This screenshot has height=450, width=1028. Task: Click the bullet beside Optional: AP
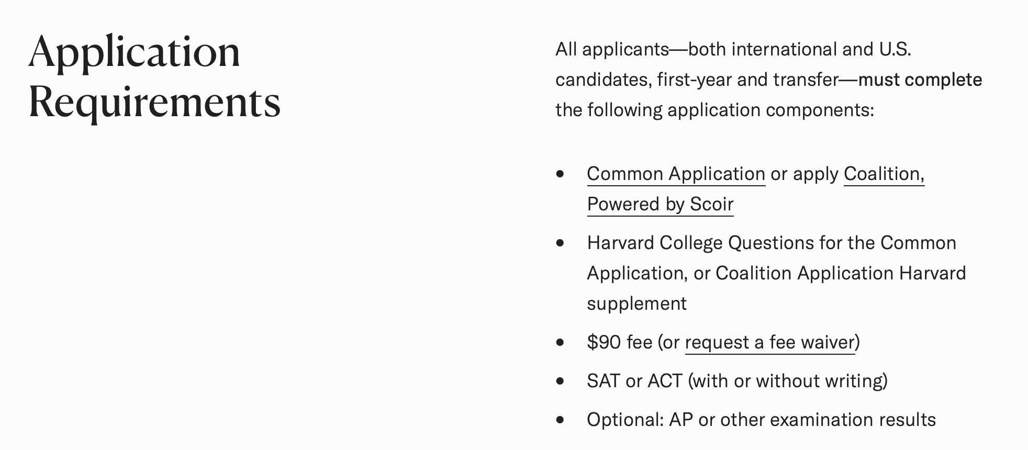click(x=561, y=420)
